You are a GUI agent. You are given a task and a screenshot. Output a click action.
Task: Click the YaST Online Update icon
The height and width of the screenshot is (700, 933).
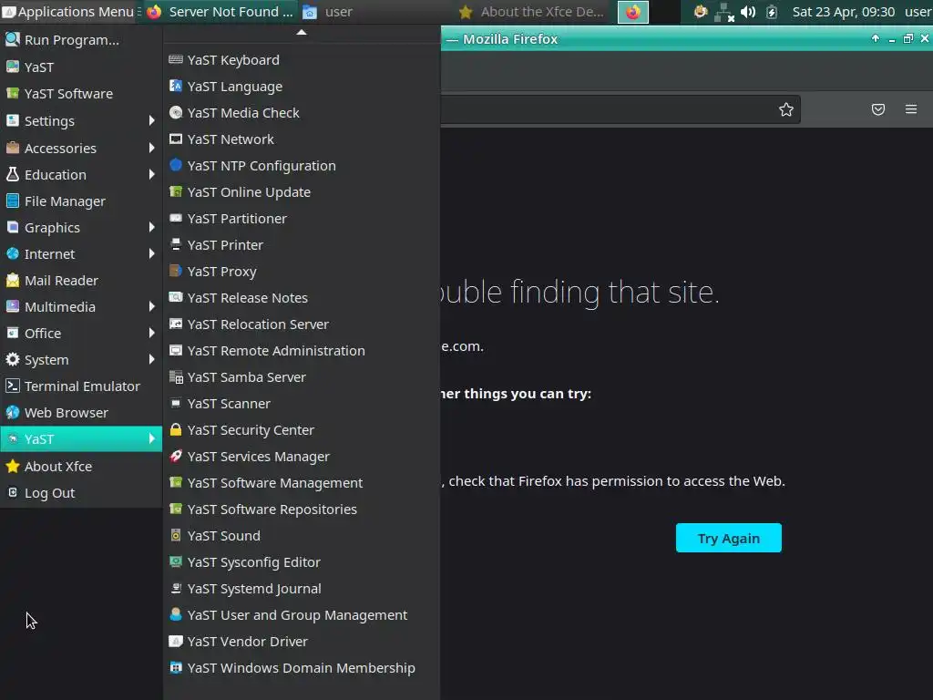click(x=176, y=191)
